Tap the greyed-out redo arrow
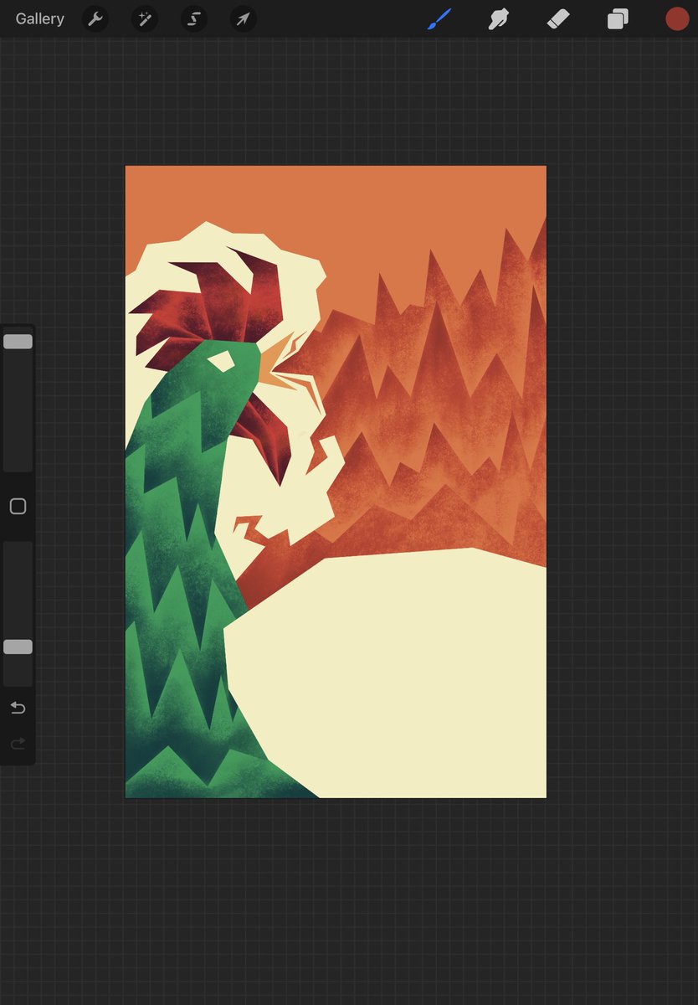Image resolution: width=698 pixels, height=1005 pixels. click(18, 744)
